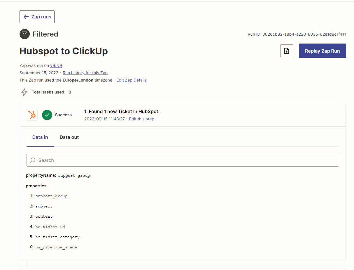Click the Total tasks used label
Viewport: 354px width, 270px height.
[49, 92]
